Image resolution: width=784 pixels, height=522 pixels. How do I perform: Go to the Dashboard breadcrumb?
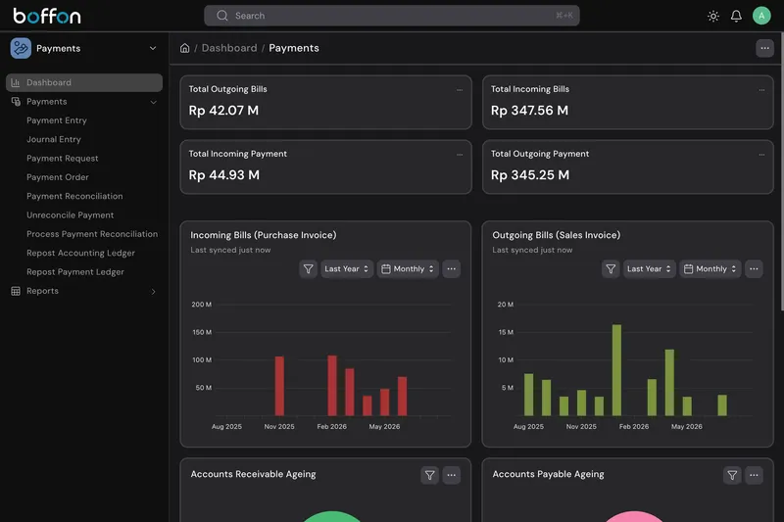(229, 48)
